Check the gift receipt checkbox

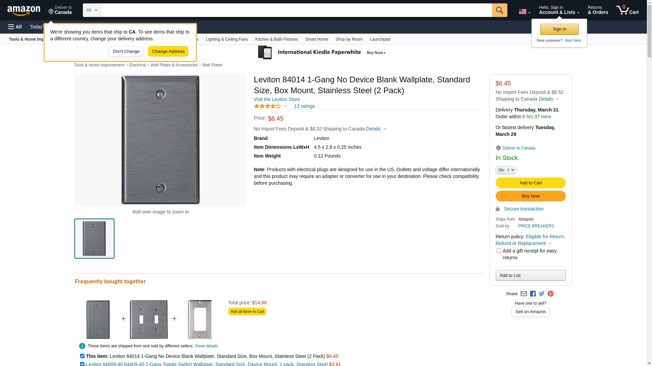point(499,251)
